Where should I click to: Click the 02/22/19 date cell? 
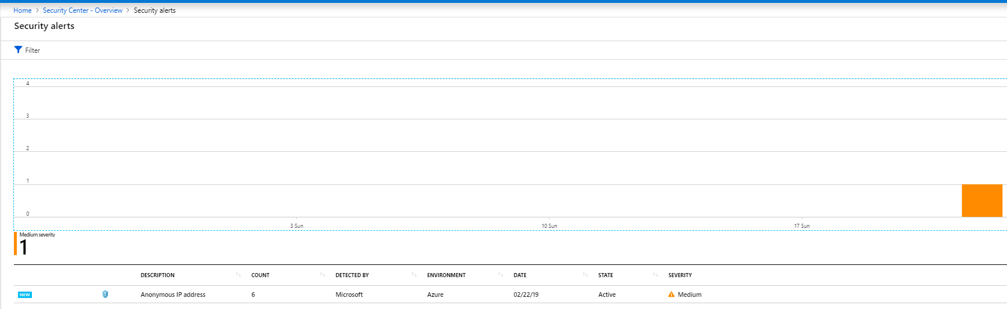coord(526,295)
